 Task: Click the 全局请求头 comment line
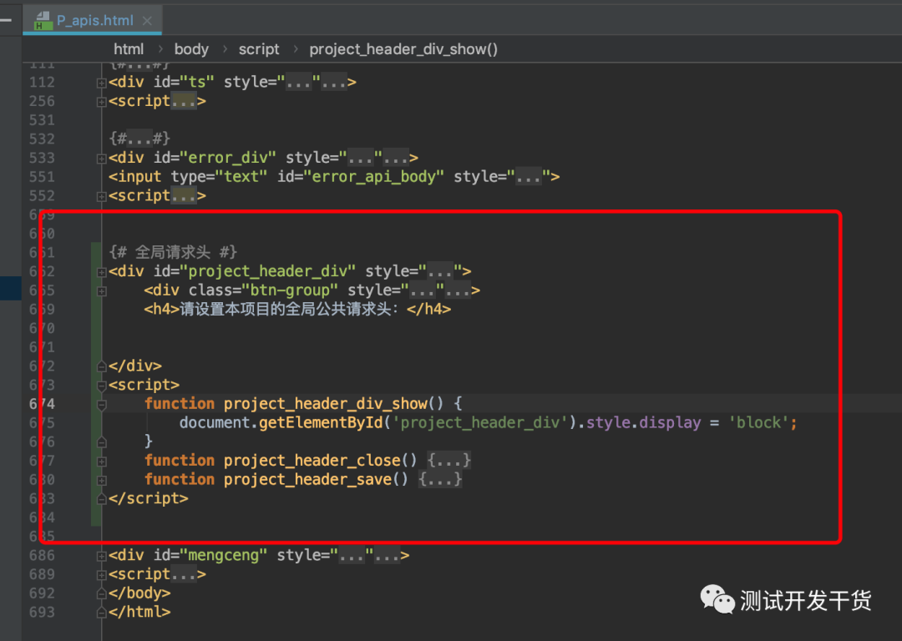[173, 252]
